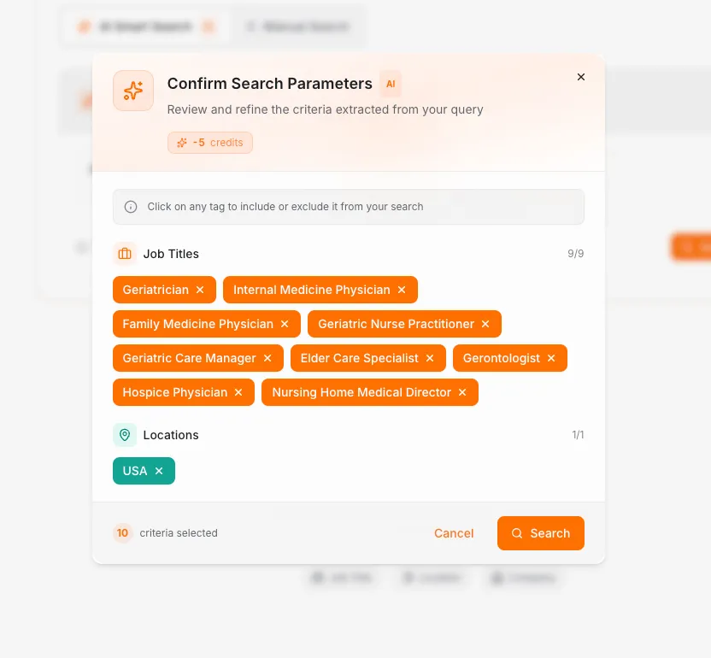Viewport: 711px width, 658px height.
Task: Close the Confirm Search Parameters dialog
Action: click(x=581, y=77)
